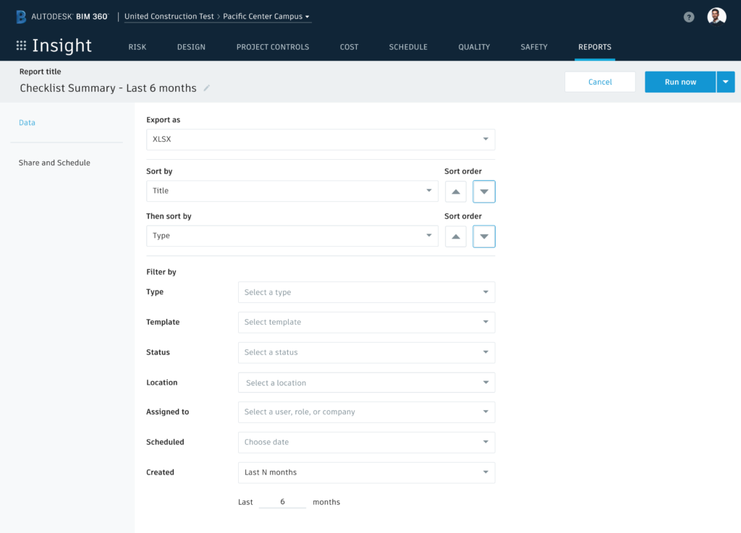Select Share and Schedule in the sidebar
Viewport: 741px width, 533px height.
[54, 163]
